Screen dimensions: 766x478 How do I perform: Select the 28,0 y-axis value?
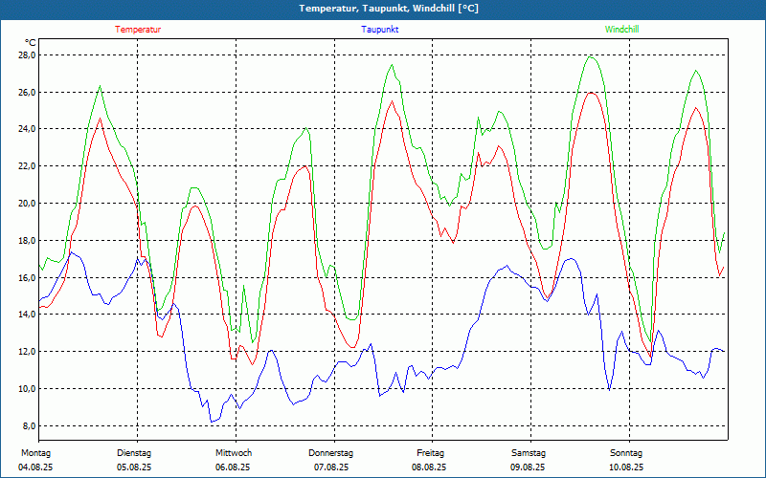(x=26, y=55)
